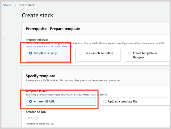Click the "Use a sample template" label text
Screen dimensions: 171x129
pyautogui.click(x=98, y=53)
